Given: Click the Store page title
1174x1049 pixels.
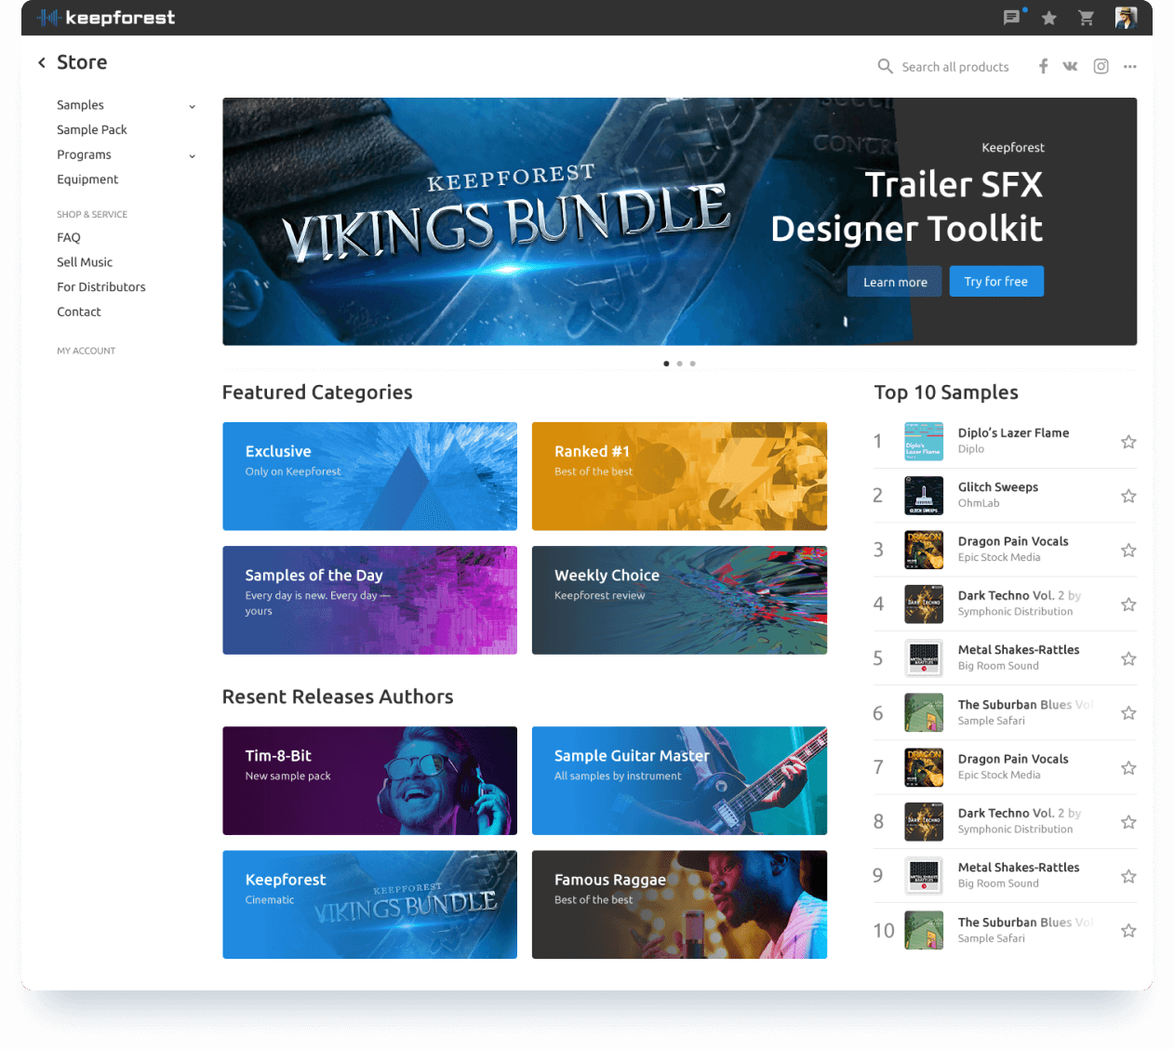Looking at the screenshot, I should 82,62.
